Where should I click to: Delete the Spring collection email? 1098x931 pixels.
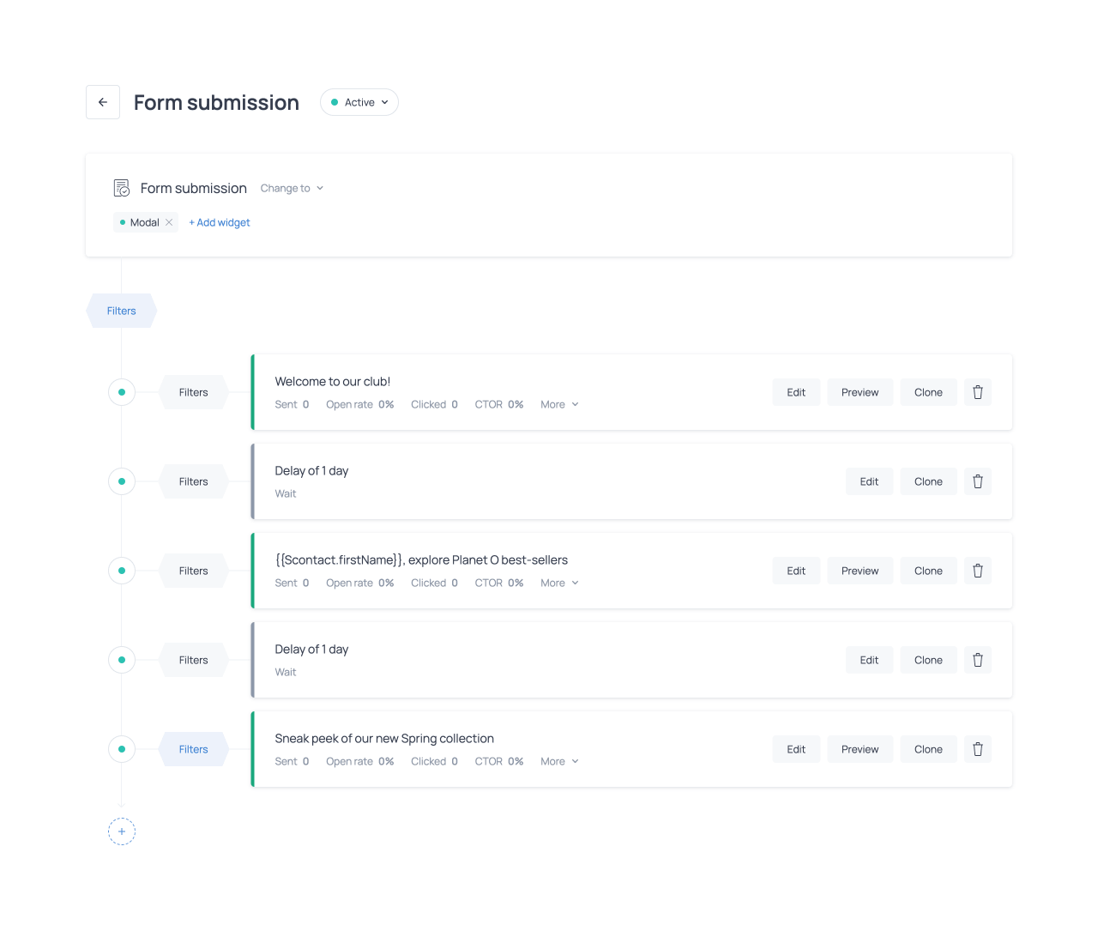pos(977,749)
